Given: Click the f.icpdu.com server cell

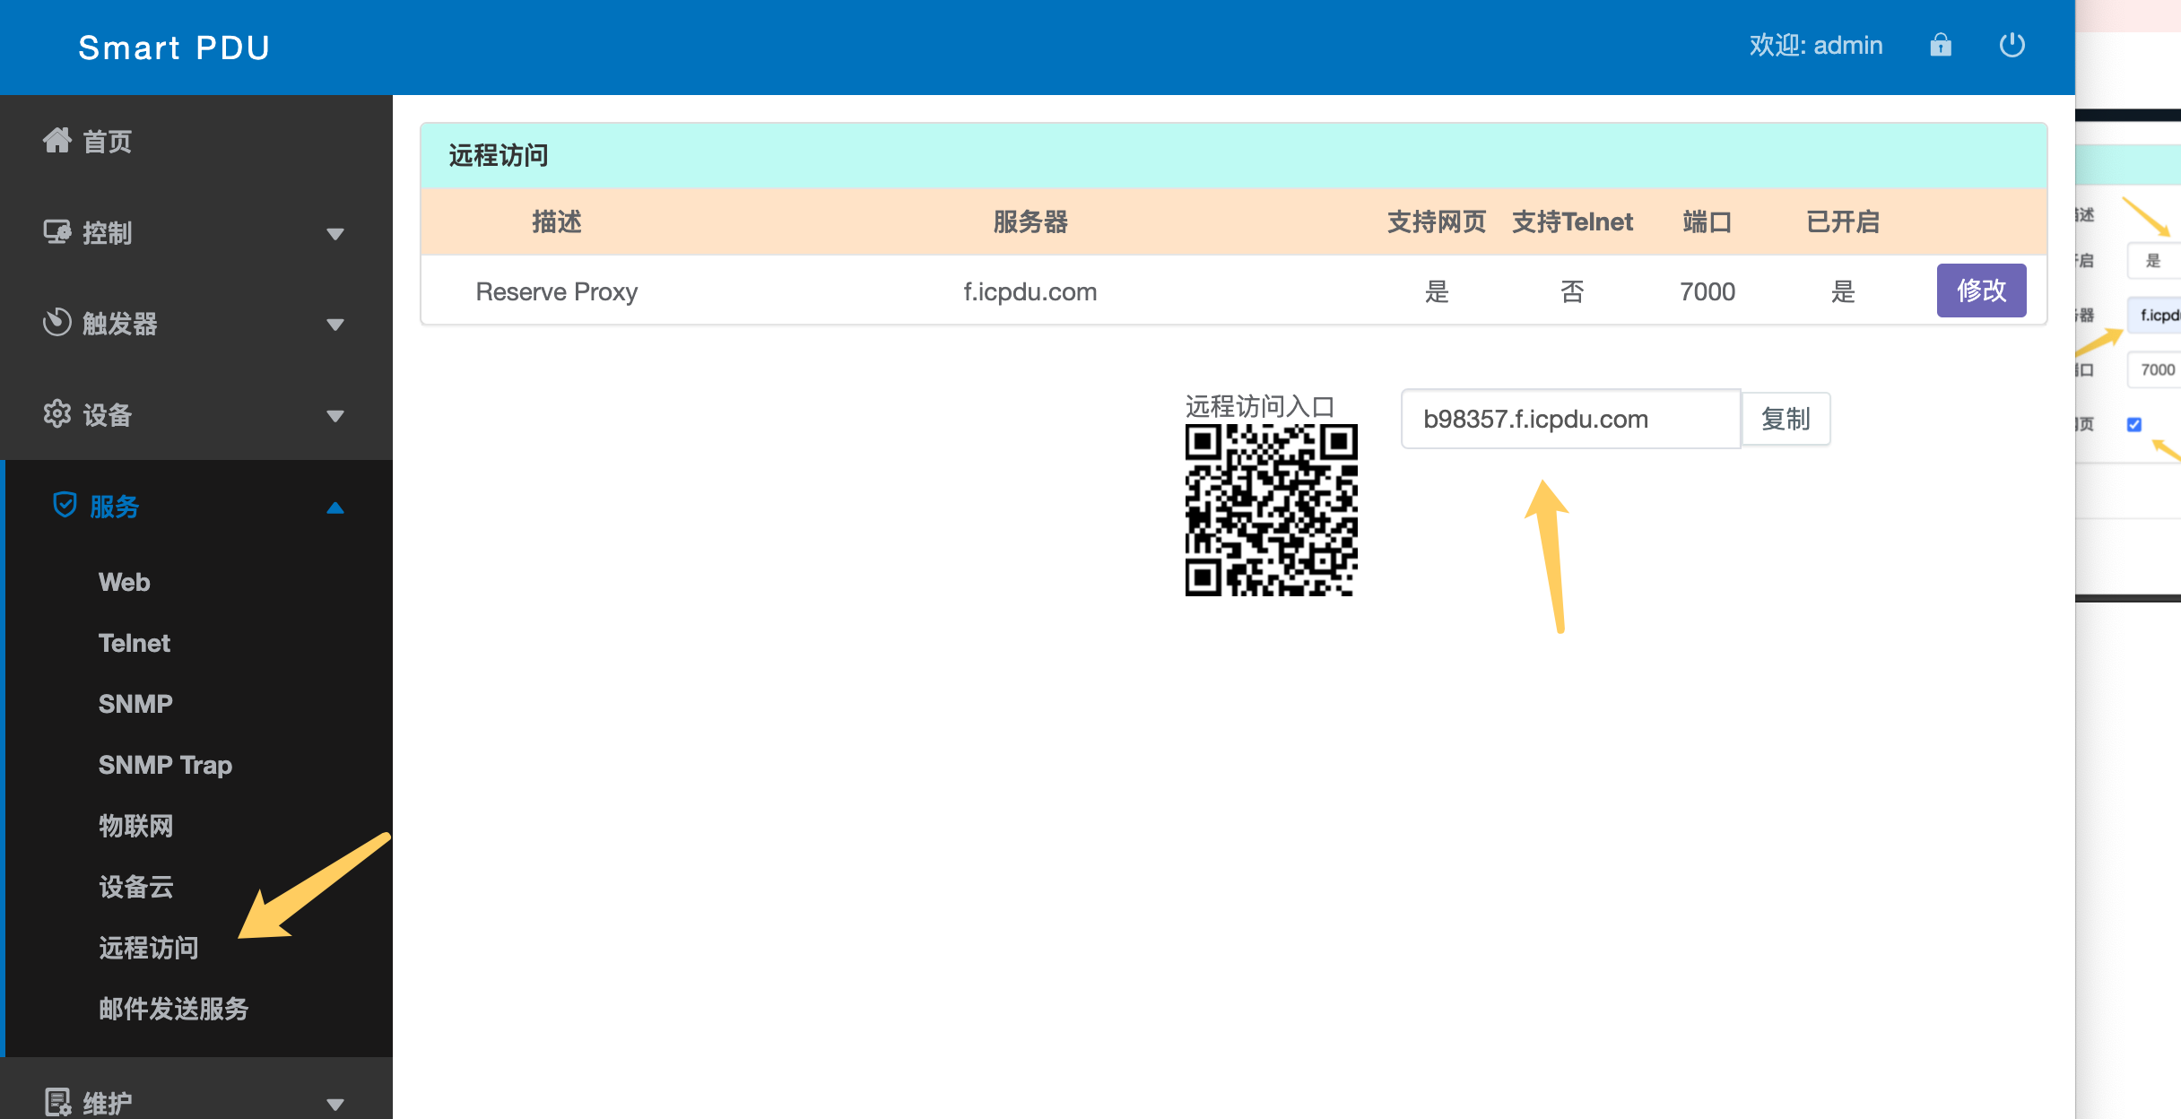Looking at the screenshot, I should (1030, 291).
